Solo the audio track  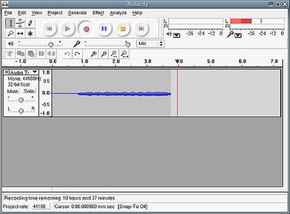pyautogui.click(x=29, y=91)
